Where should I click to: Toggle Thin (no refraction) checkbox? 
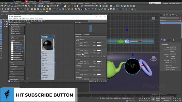pos(78,70)
